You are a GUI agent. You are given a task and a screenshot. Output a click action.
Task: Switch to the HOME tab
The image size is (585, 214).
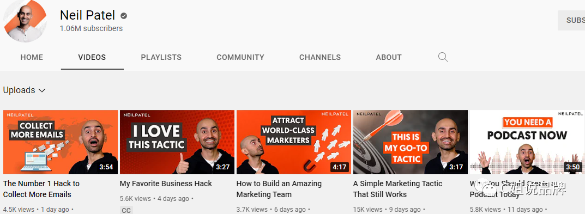[x=32, y=57]
